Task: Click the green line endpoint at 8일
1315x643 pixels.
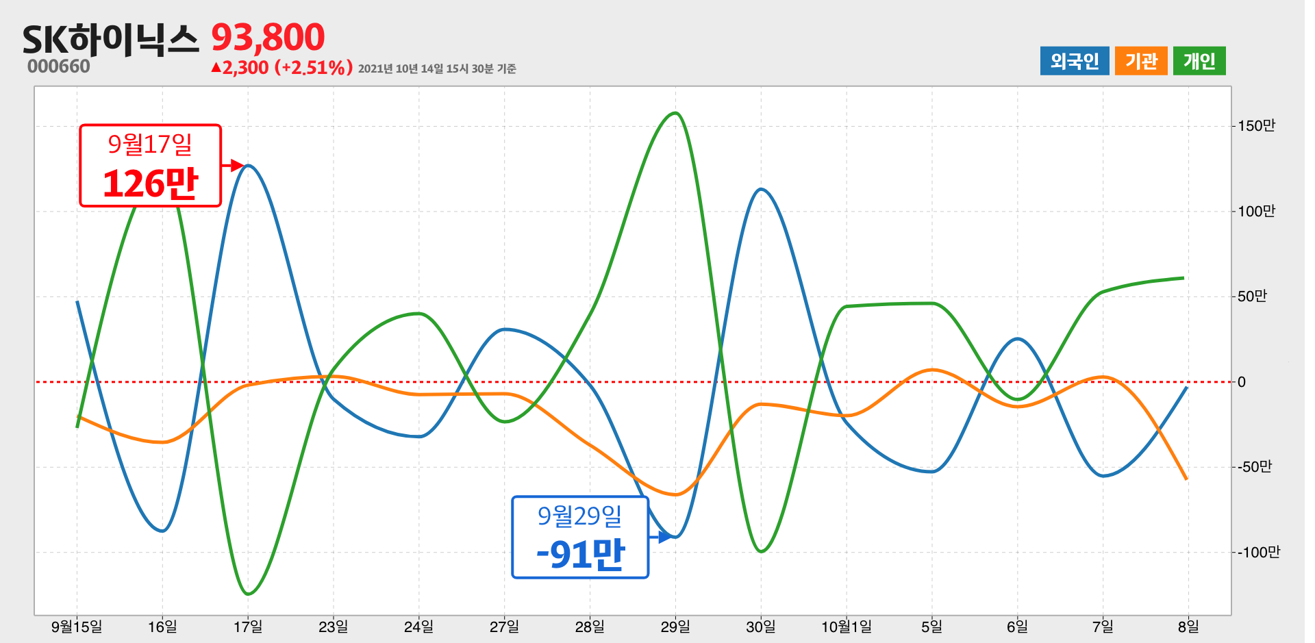Action: click(x=1183, y=278)
